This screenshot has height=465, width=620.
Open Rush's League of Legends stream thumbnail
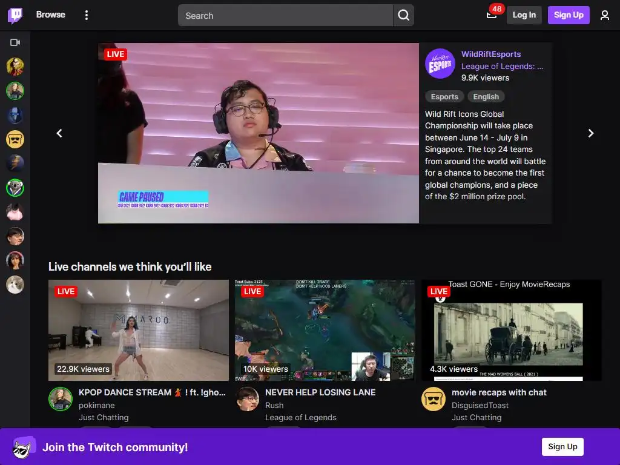point(325,330)
